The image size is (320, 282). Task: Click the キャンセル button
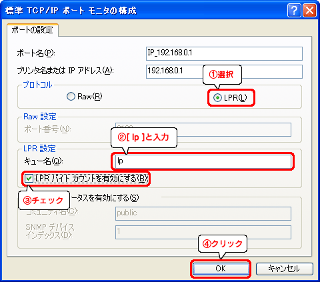click(x=285, y=269)
